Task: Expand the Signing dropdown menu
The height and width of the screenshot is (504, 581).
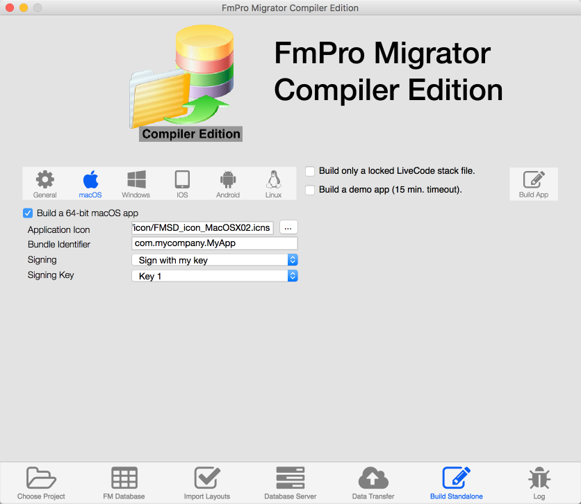Action: (x=215, y=260)
